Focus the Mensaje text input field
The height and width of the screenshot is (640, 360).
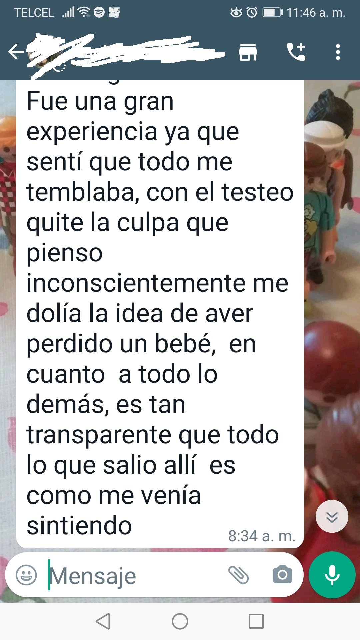[x=133, y=575]
